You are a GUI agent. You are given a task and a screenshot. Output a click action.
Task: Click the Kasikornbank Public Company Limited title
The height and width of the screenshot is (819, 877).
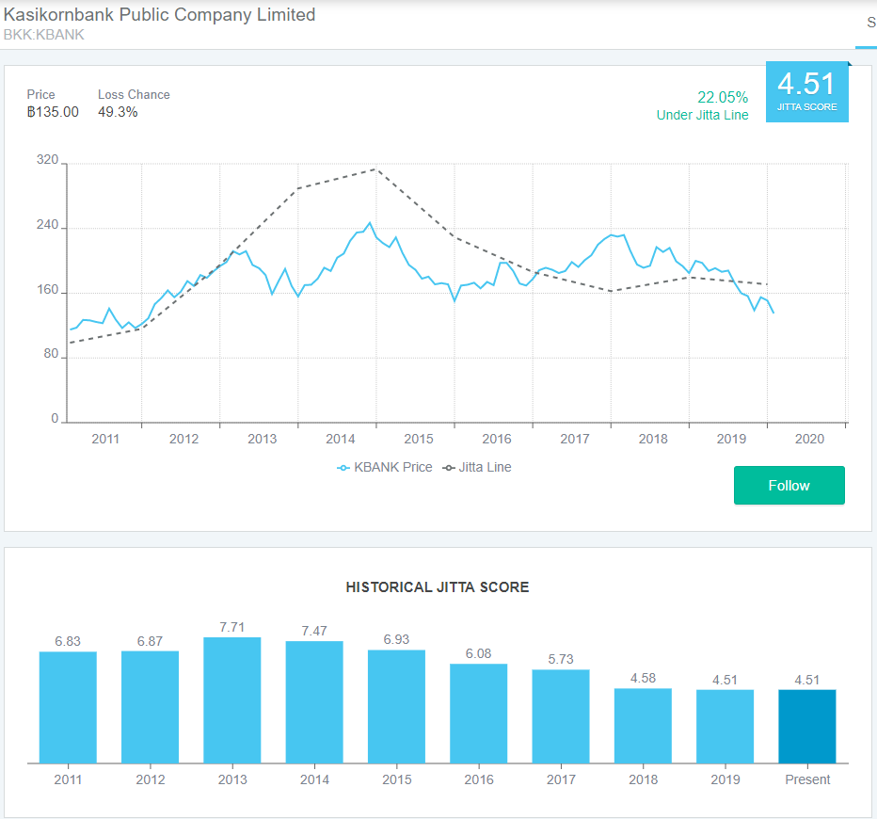pyautogui.click(x=159, y=14)
